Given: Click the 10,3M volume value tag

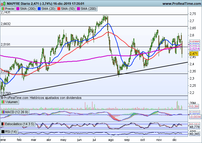Looking at the screenshot, I should [194, 106].
